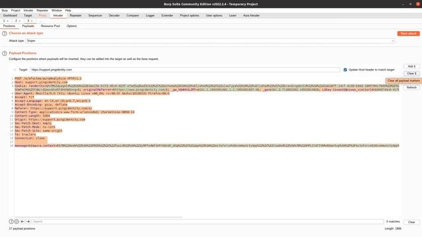
Task: Click in the Search input field
Action: pos(208,222)
